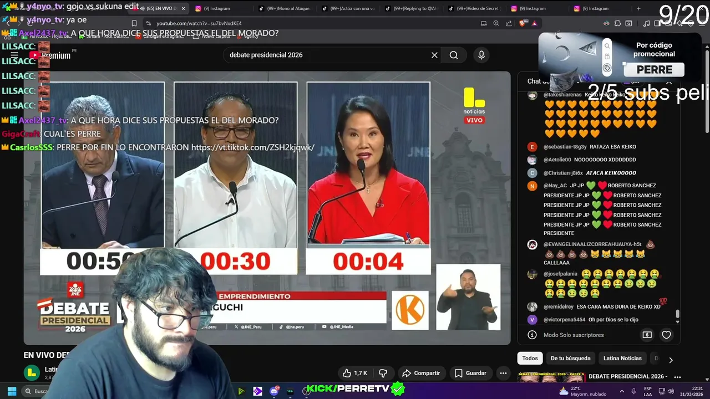This screenshot has width=710, height=399.
Task: Dislike the video with thumbs down
Action: 383,374
